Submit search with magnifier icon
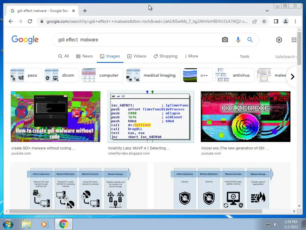Image resolution: width=306 pixels, height=230 pixels. 250,40
